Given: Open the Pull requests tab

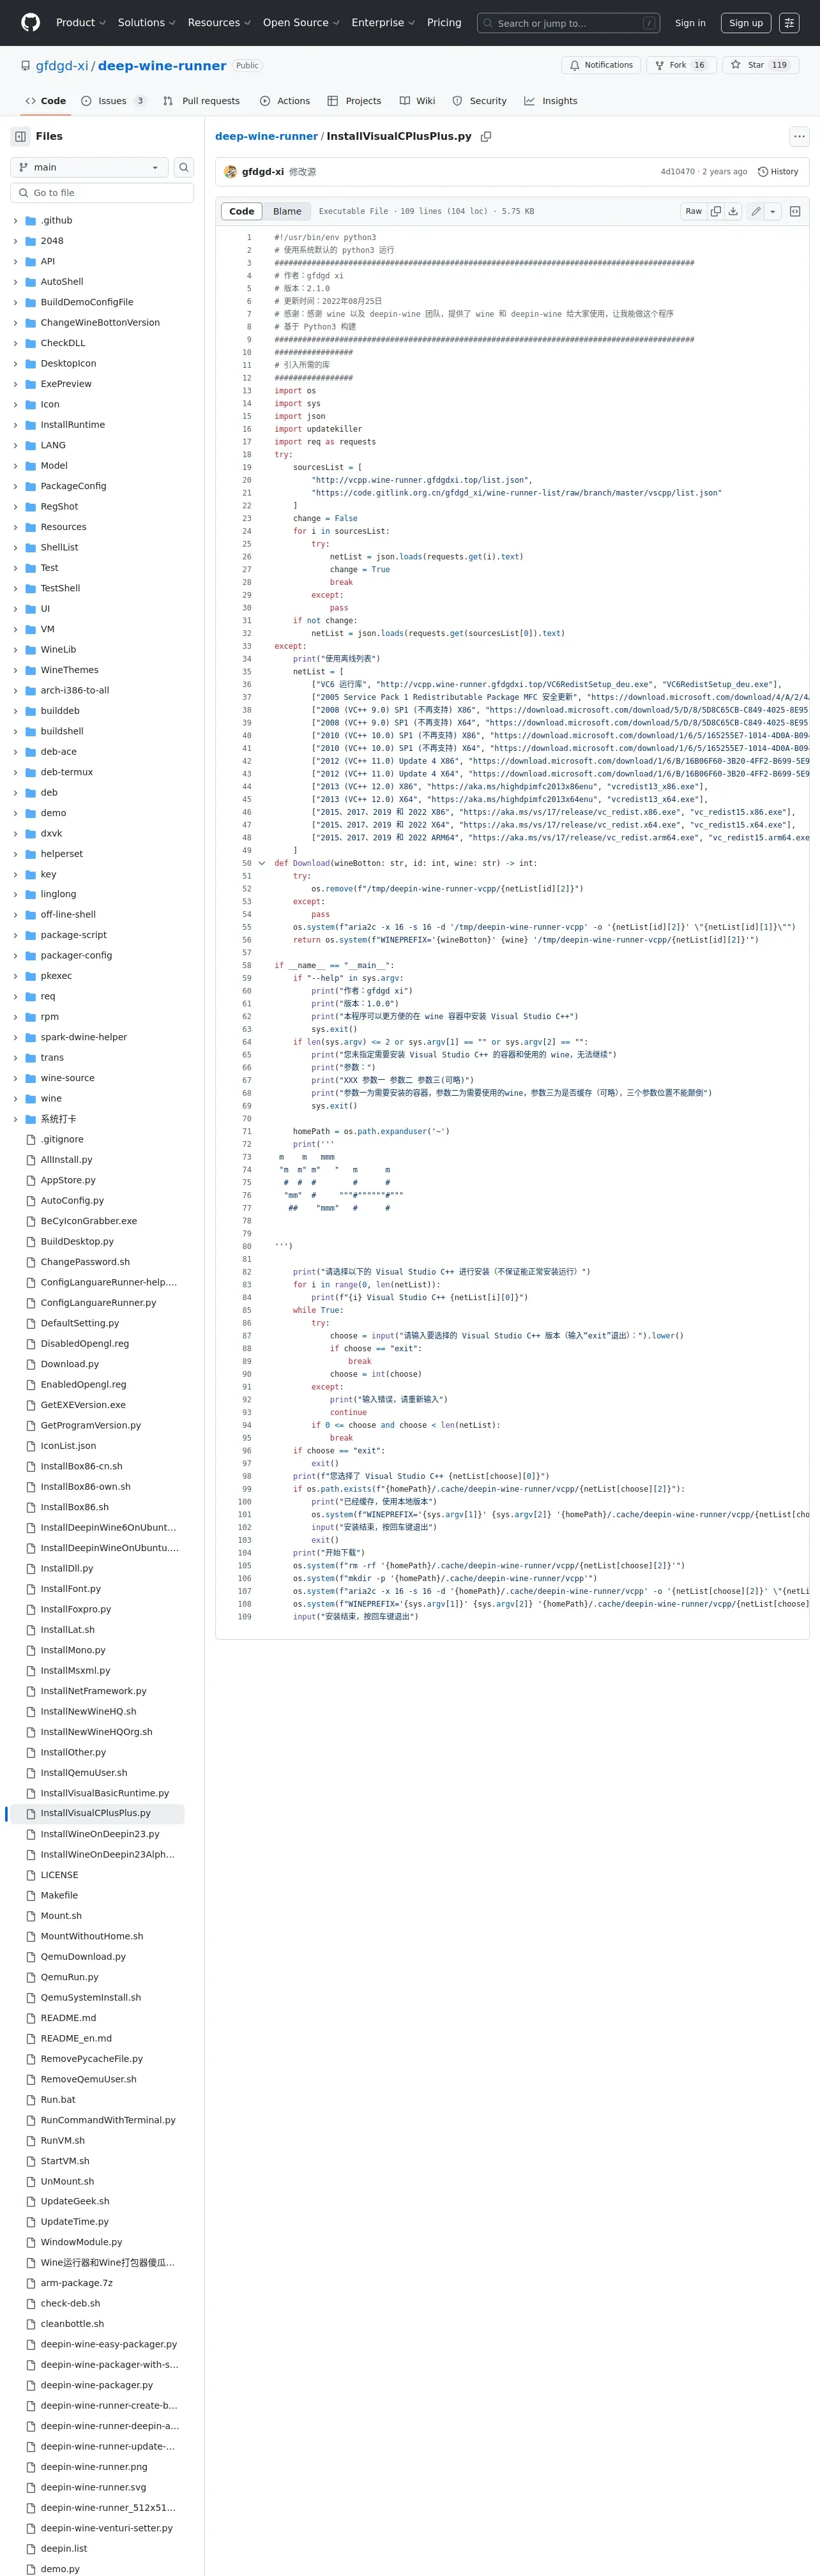Looking at the screenshot, I should click(x=201, y=101).
